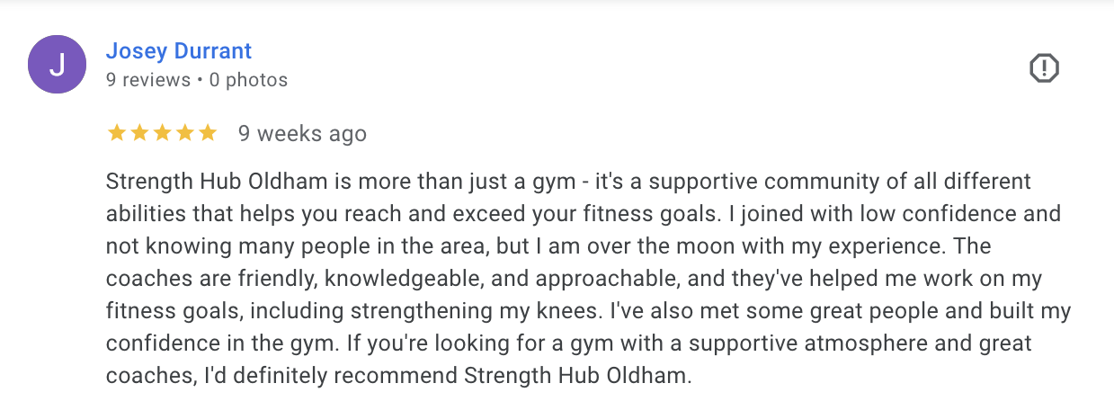The image size is (1114, 410).
Task: Click the "9 weeks ago" timestamp
Action: [302, 134]
